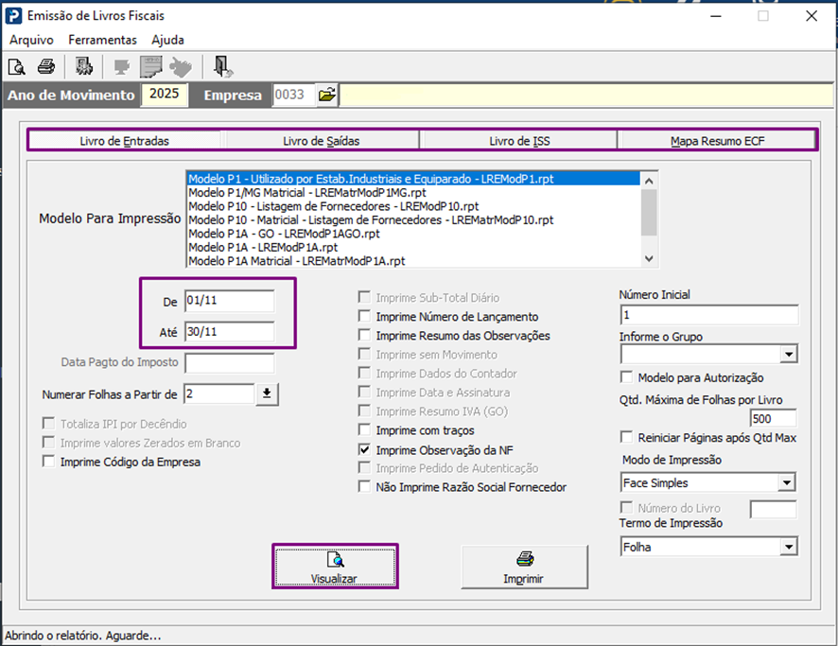The height and width of the screenshot is (646, 838).
Task: Select Modelo P1 - Utilizado por Estab.Industriais
Action: (x=413, y=179)
